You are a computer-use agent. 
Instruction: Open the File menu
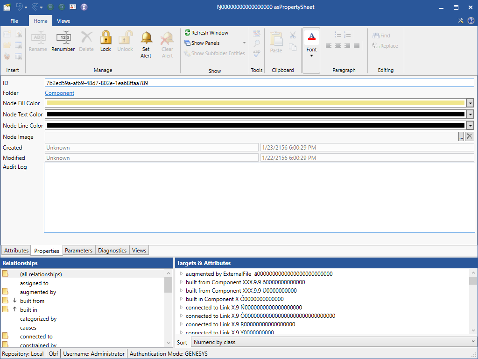(x=14, y=21)
